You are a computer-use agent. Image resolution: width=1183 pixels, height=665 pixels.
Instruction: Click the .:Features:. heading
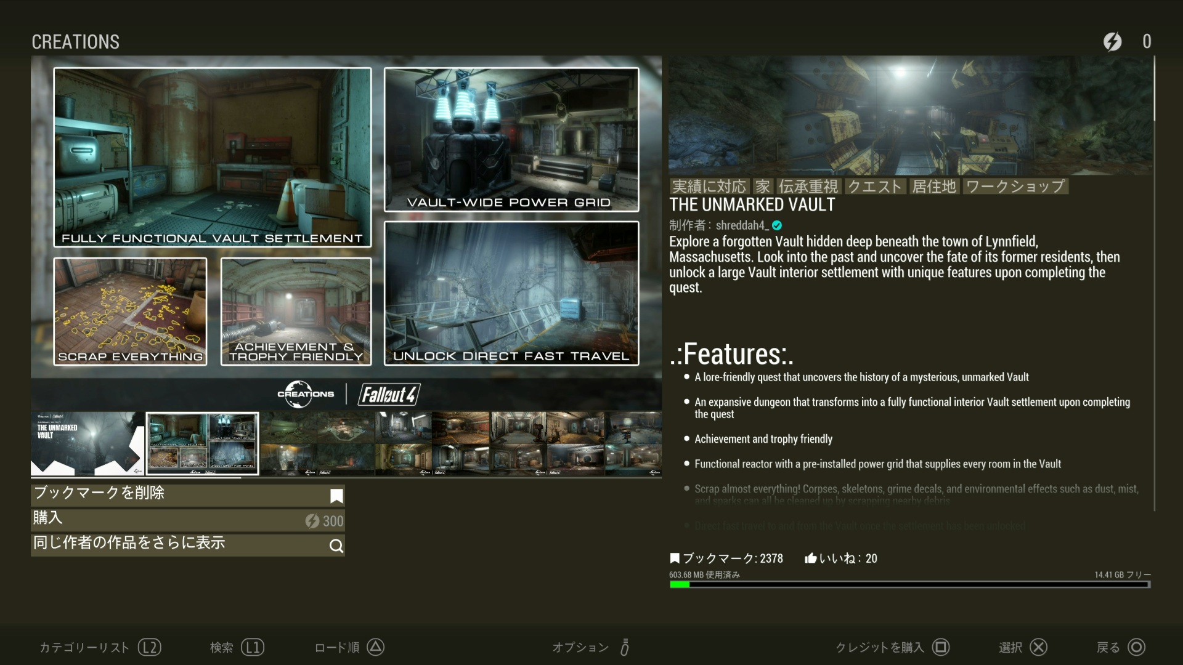point(732,354)
